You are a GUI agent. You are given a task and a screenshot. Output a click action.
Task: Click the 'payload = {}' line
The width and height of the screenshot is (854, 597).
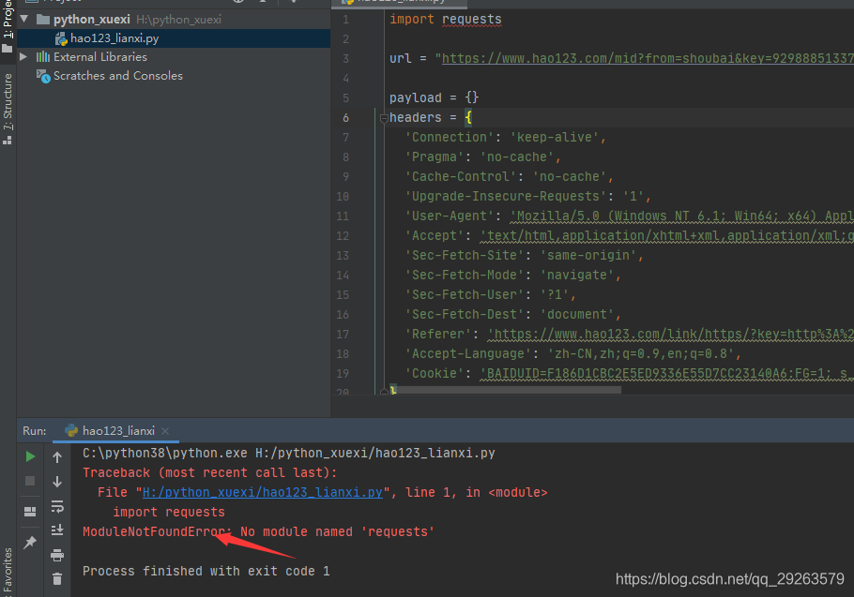(x=435, y=97)
